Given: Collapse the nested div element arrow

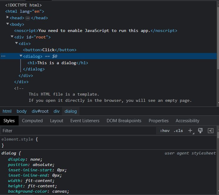Looking at the screenshot, I should coord(17,43).
